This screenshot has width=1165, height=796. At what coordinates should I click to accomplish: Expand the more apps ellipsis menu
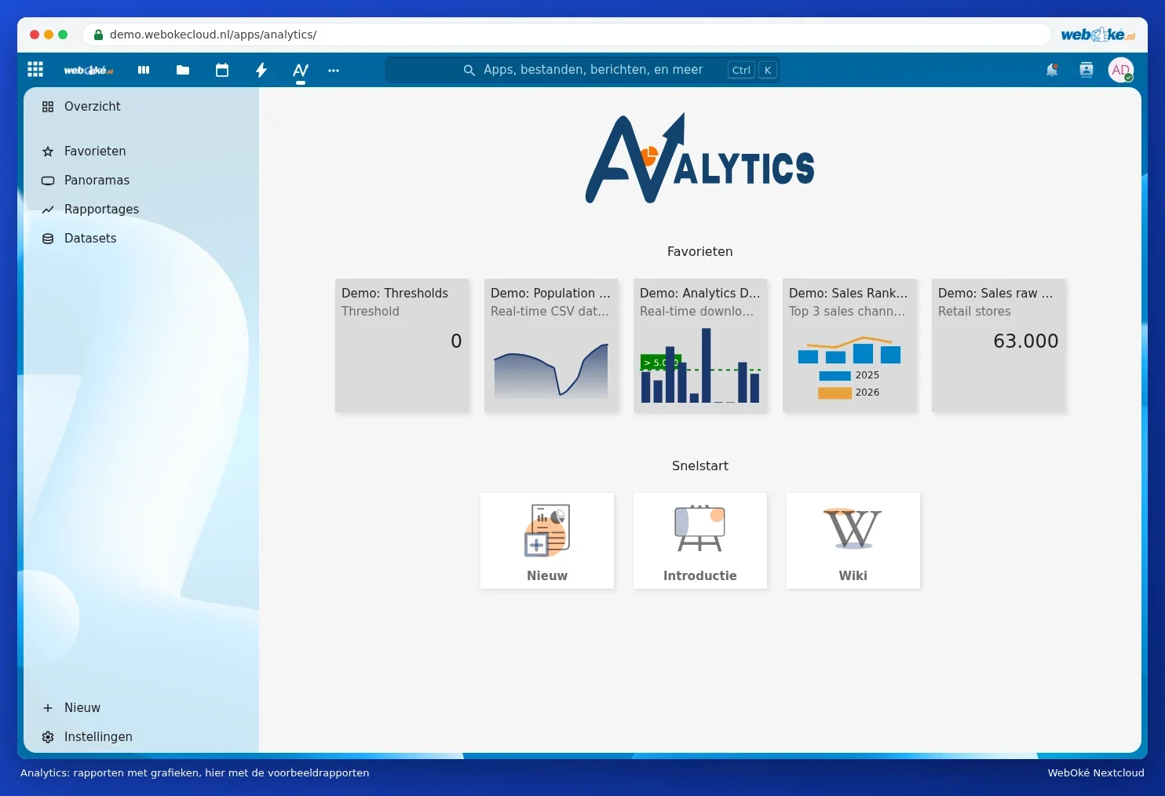[x=334, y=70]
